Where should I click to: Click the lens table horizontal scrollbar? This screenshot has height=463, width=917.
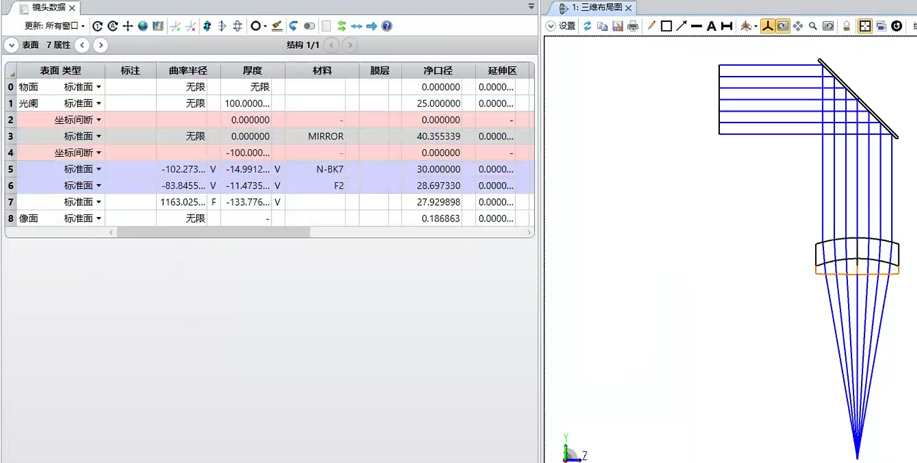214,232
